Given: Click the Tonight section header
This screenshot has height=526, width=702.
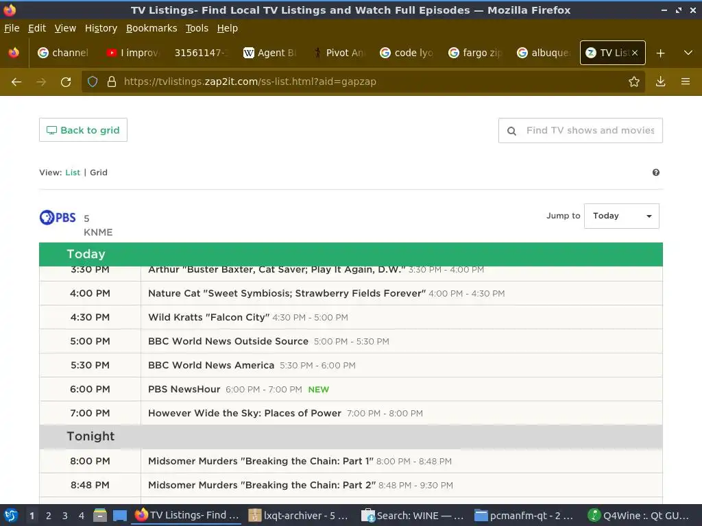Looking at the screenshot, I should click(351, 436).
